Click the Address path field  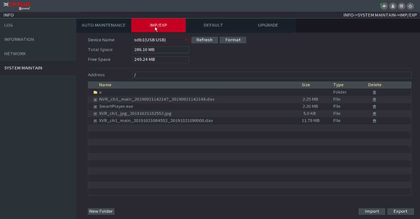click(x=271, y=75)
